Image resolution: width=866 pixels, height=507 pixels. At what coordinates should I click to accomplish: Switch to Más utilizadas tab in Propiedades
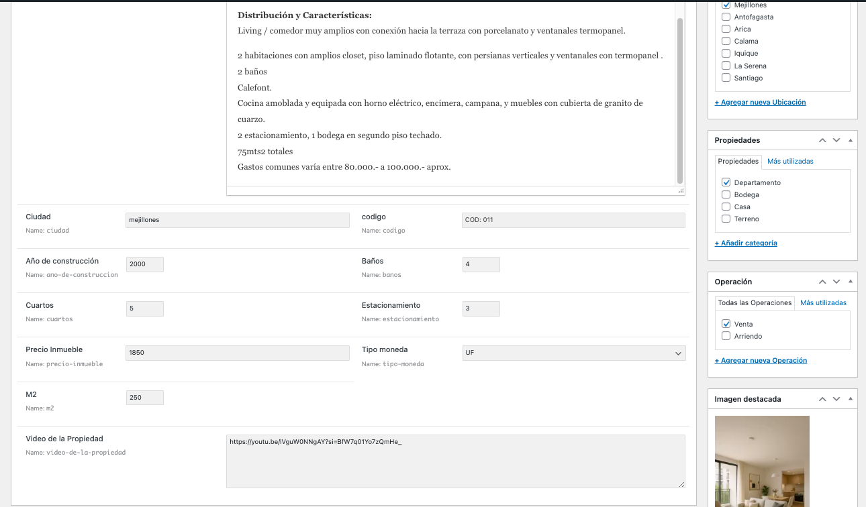point(790,161)
